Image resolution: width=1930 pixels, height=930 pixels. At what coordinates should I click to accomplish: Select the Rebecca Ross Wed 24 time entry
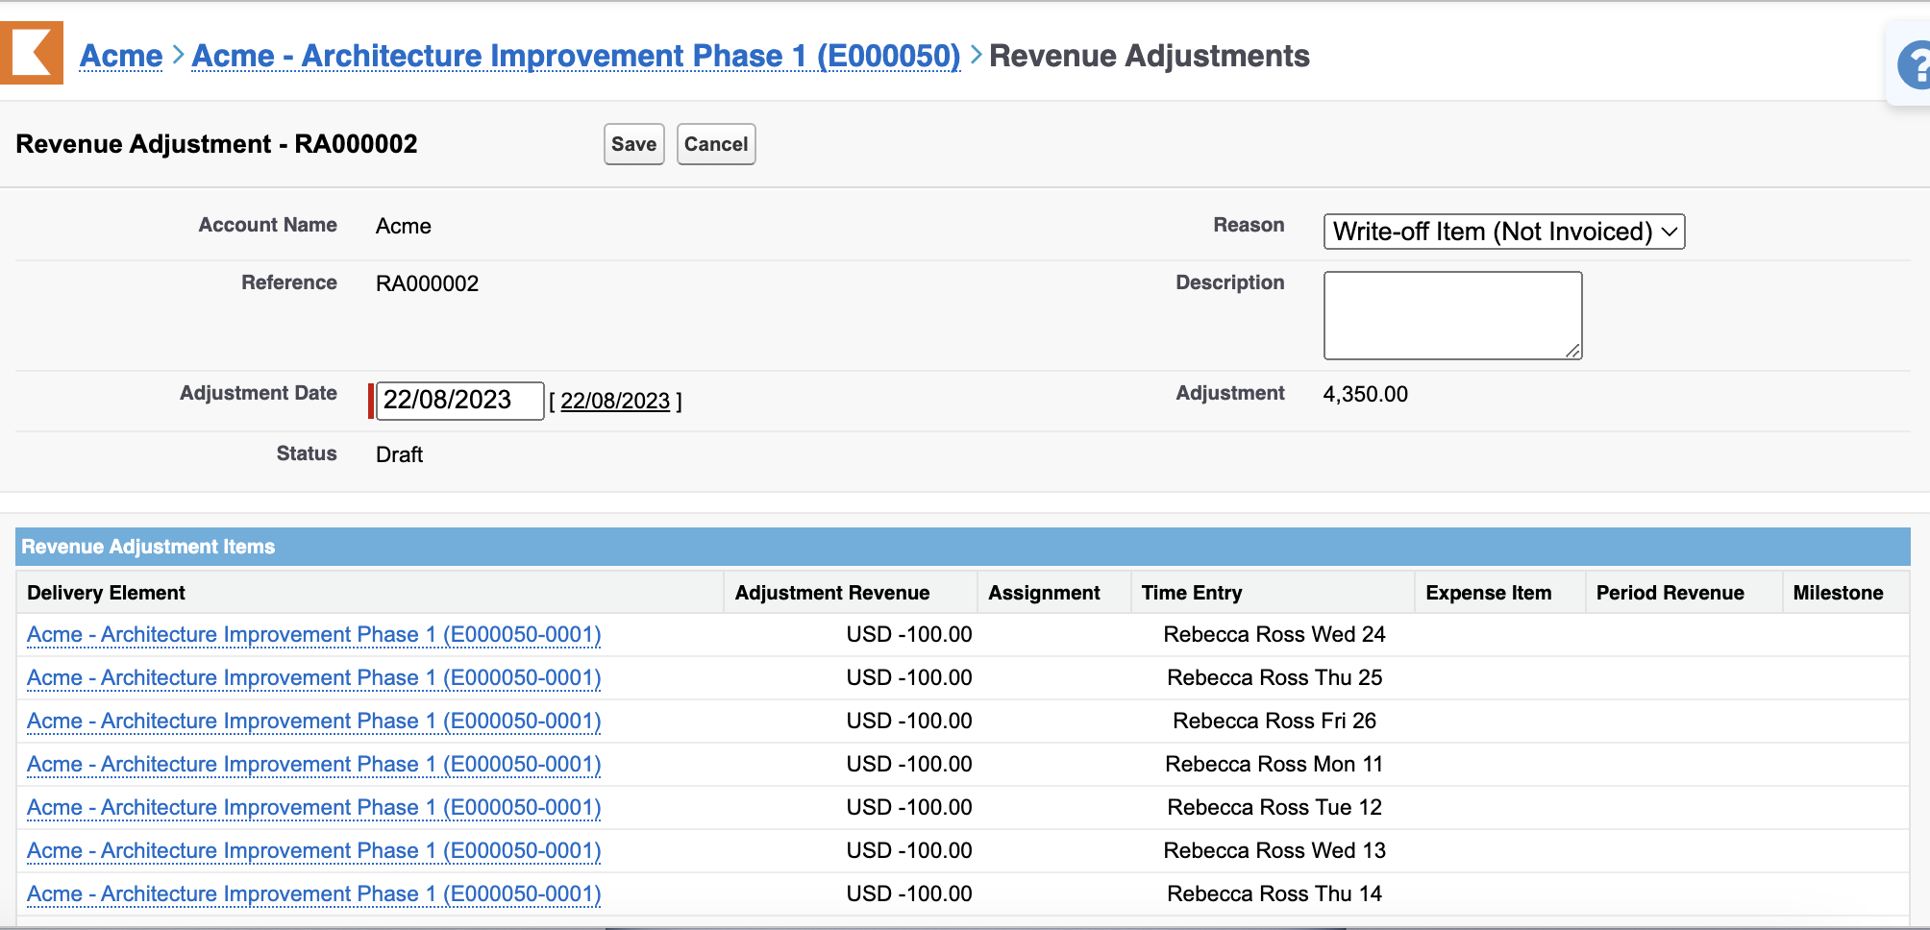tap(1274, 635)
